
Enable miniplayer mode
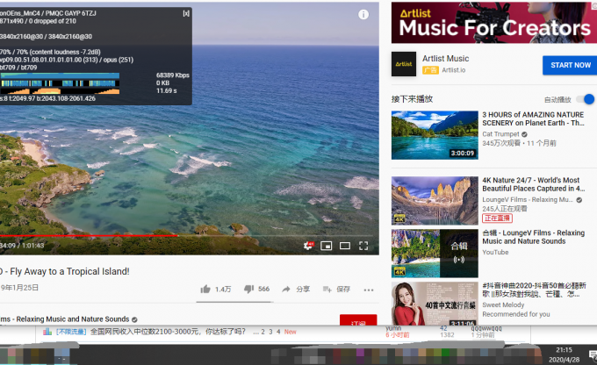(x=327, y=246)
